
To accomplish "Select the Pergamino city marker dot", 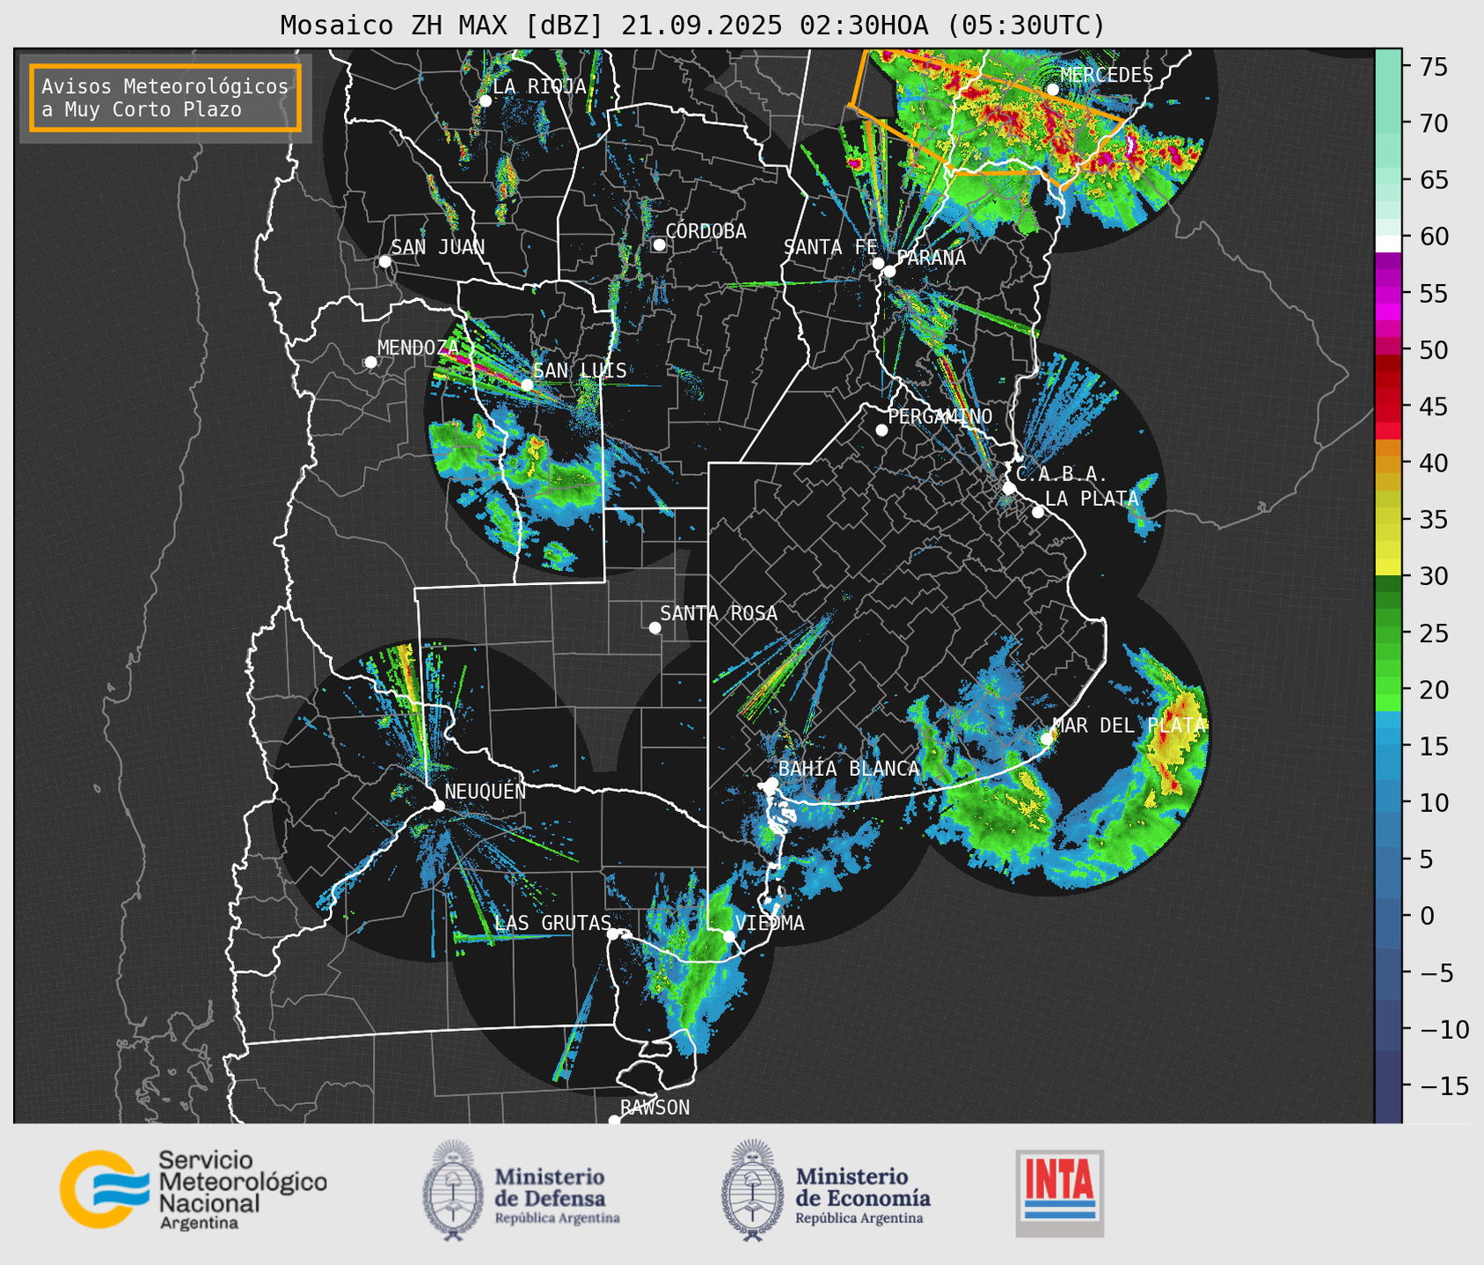I will pyautogui.click(x=881, y=430).
